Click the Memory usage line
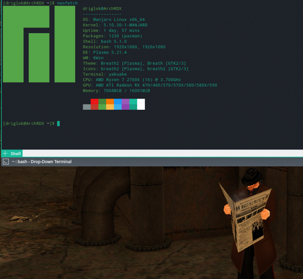 click(x=116, y=90)
